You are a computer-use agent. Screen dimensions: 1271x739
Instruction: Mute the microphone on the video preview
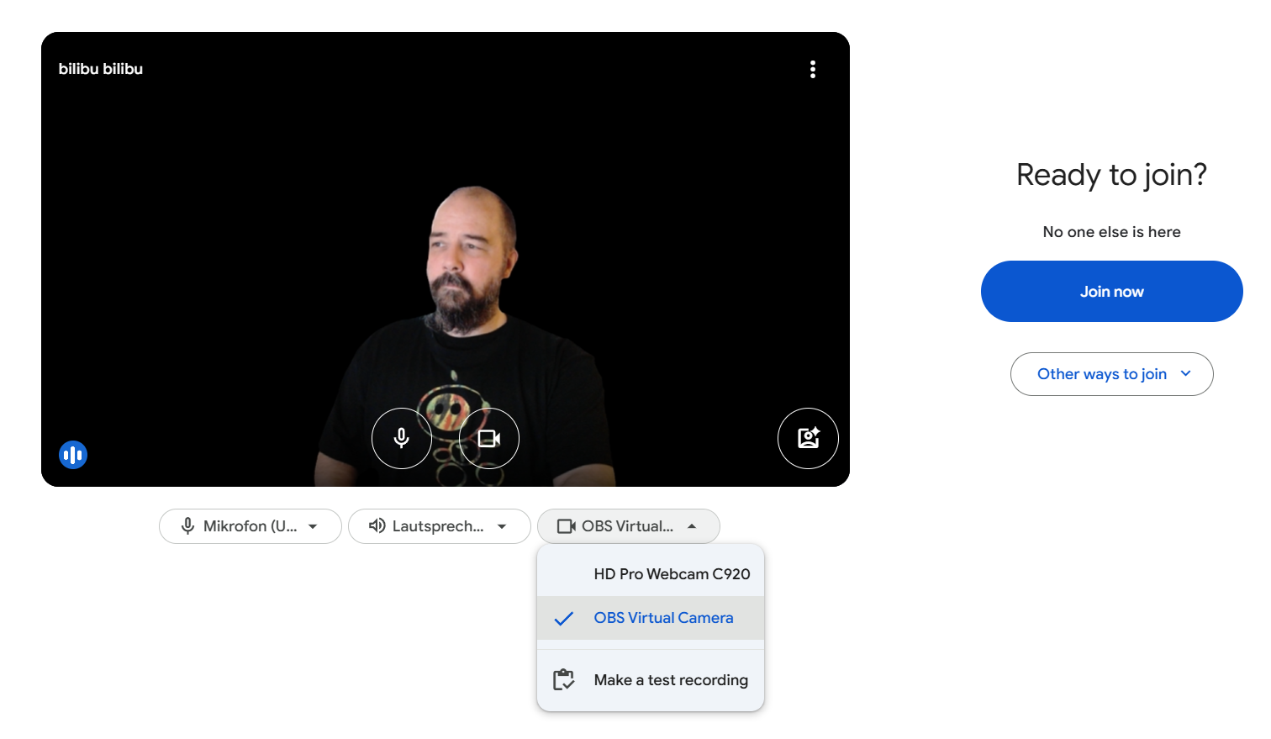pyautogui.click(x=402, y=438)
